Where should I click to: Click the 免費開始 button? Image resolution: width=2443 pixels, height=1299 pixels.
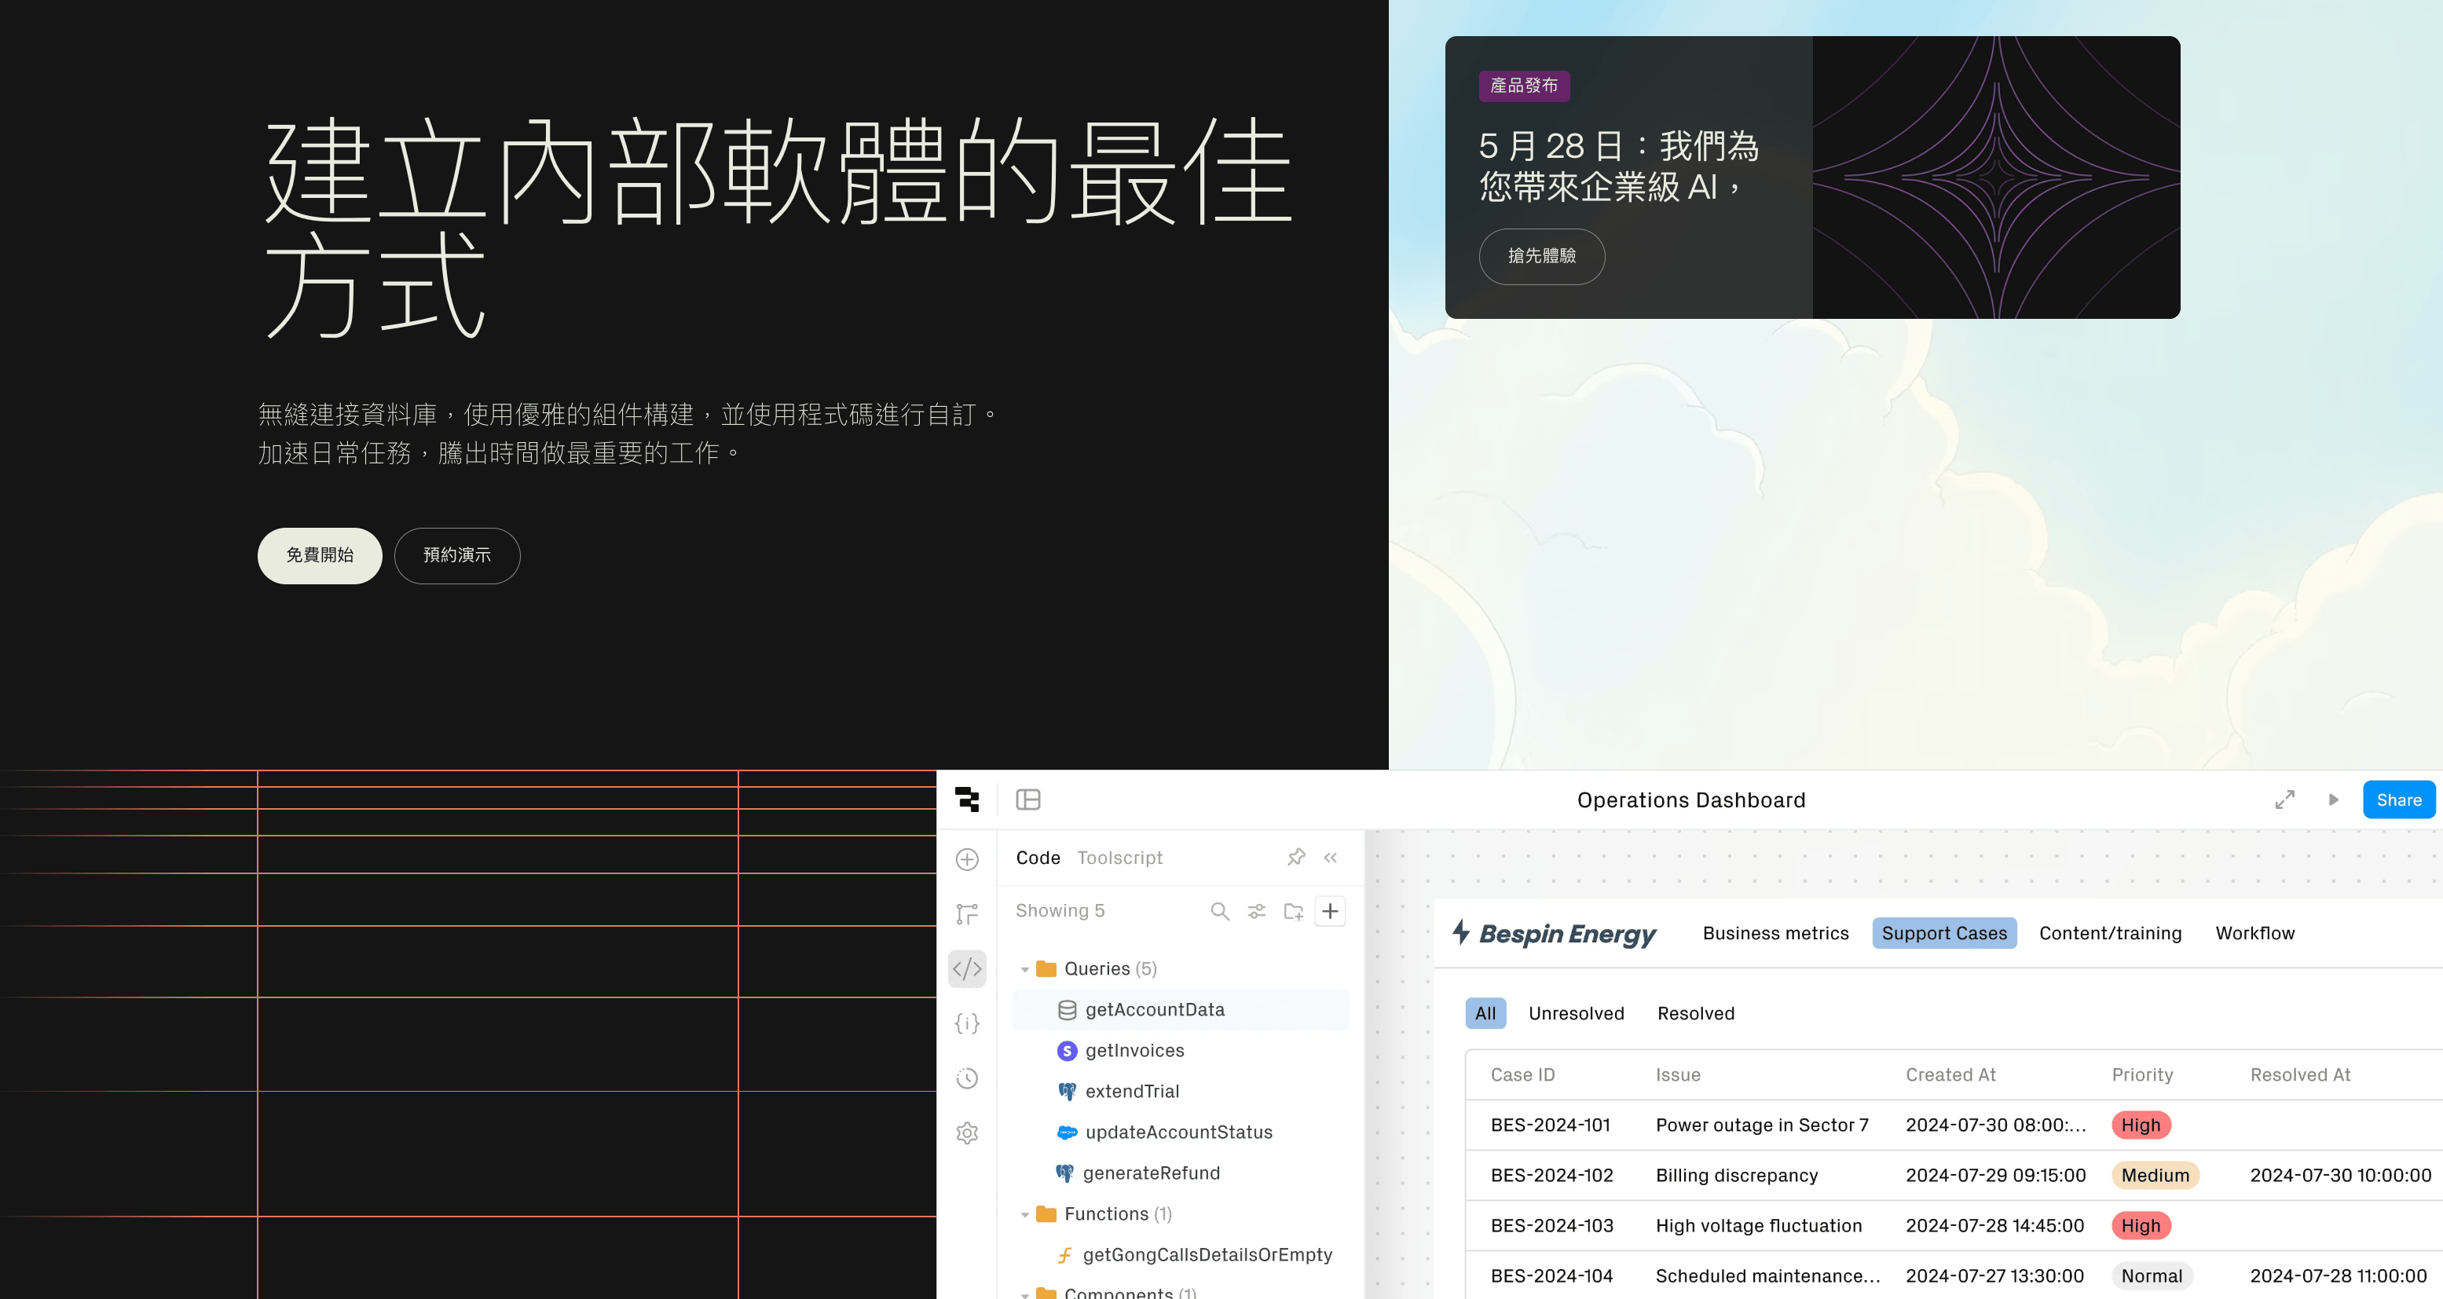click(x=320, y=555)
